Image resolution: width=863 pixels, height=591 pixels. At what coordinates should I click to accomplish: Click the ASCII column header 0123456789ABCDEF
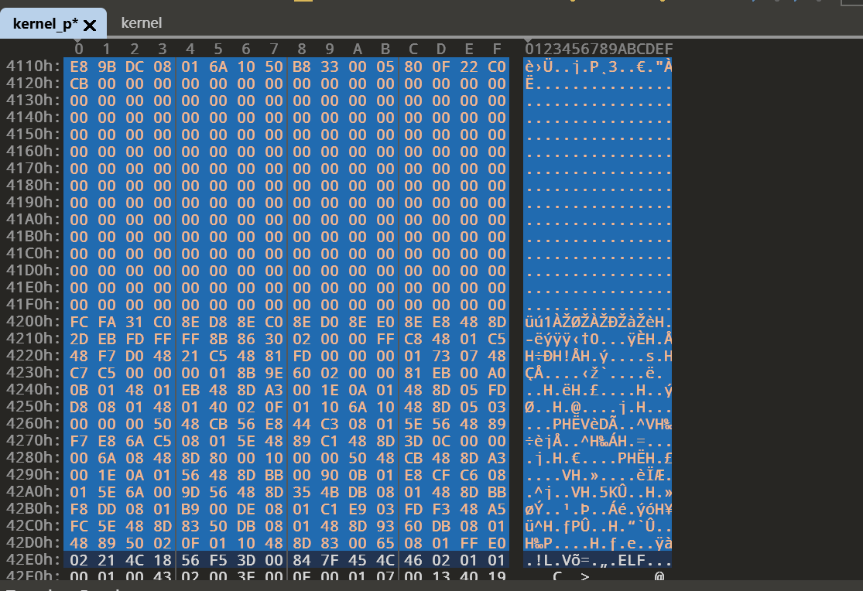click(598, 50)
